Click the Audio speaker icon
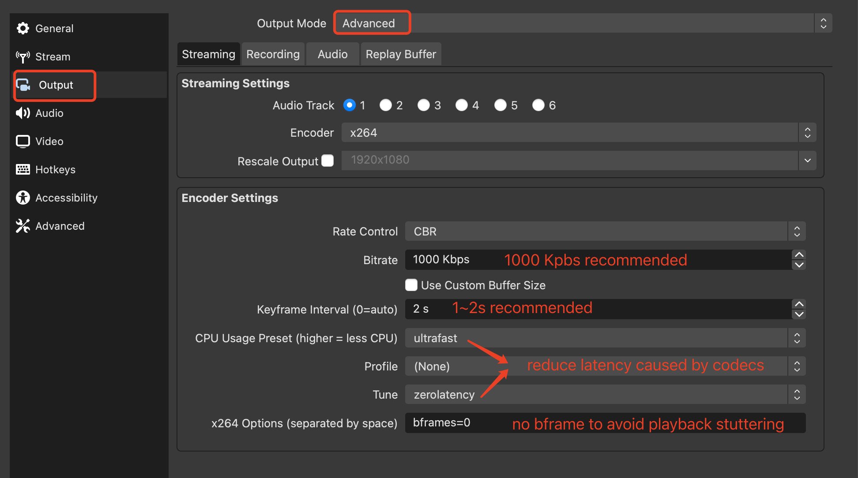The height and width of the screenshot is (478, 858). pos(23,113)
